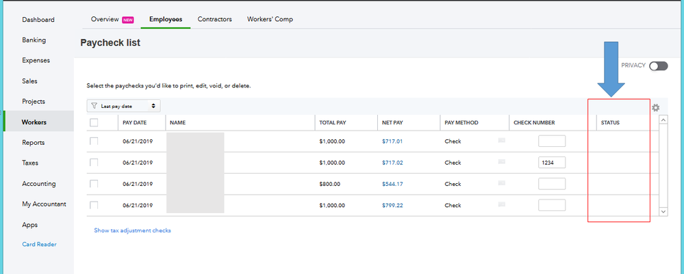
Task: Go to the Overview tab
Action: pos(105,19)
